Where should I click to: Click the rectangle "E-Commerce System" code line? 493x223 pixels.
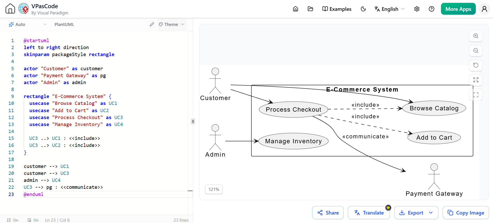[67, 96]
